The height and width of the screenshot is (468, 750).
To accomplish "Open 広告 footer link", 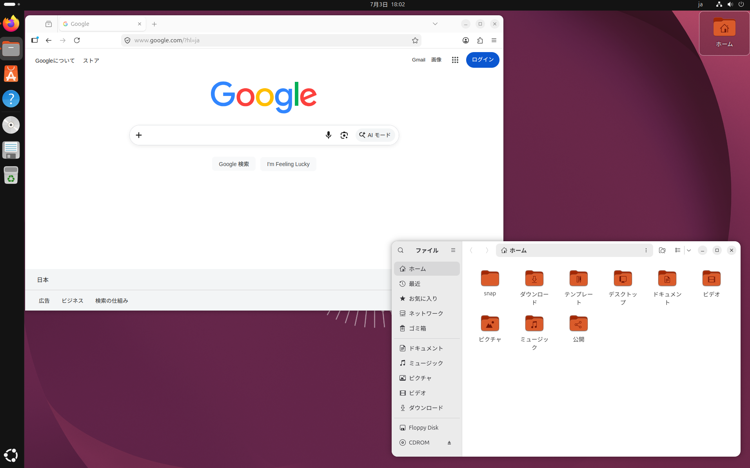I will [44, 301].
